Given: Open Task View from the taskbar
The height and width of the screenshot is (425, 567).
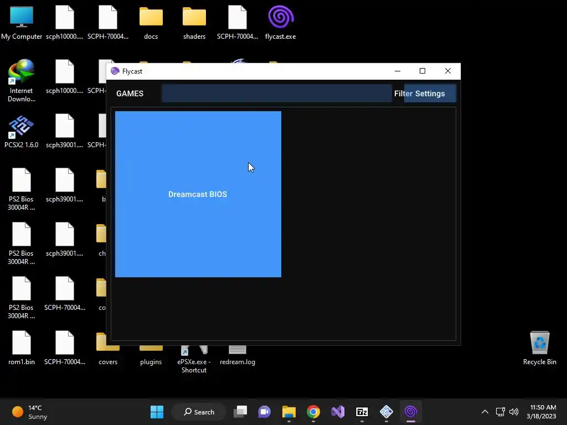Looking at the screenshot, I should point(240,412).
